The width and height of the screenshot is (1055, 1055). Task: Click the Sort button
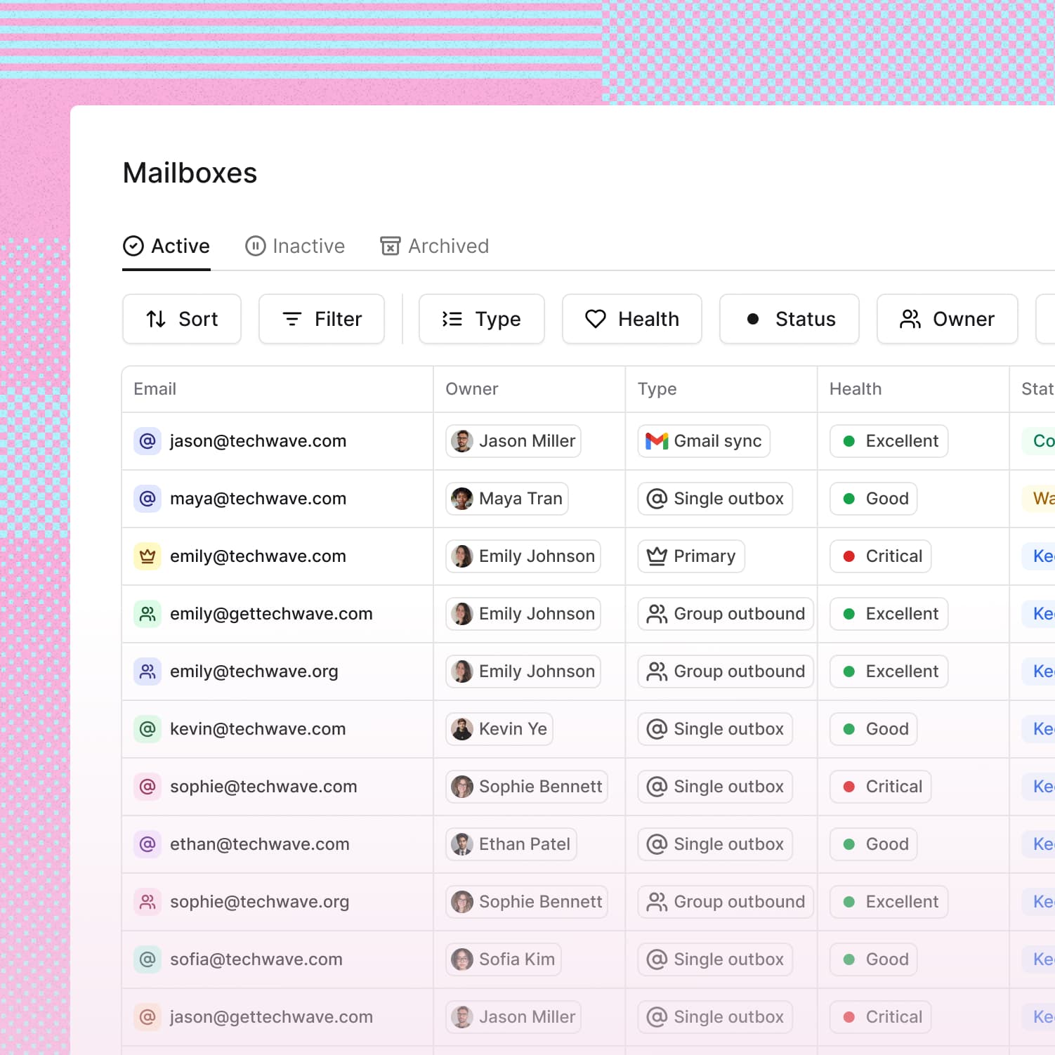pos(181,319)
